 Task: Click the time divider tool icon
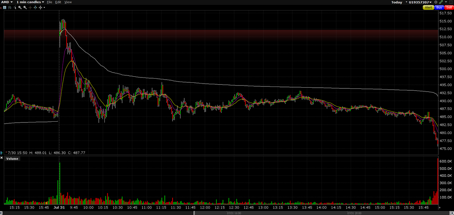tap(40, 8)
